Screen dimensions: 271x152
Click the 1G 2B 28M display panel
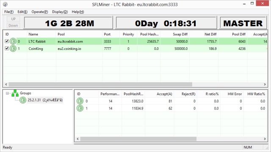(x=69, y=23)
